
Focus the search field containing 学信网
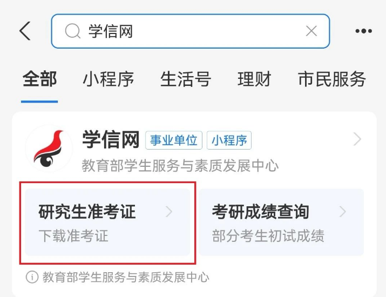[x=190, y=31]
